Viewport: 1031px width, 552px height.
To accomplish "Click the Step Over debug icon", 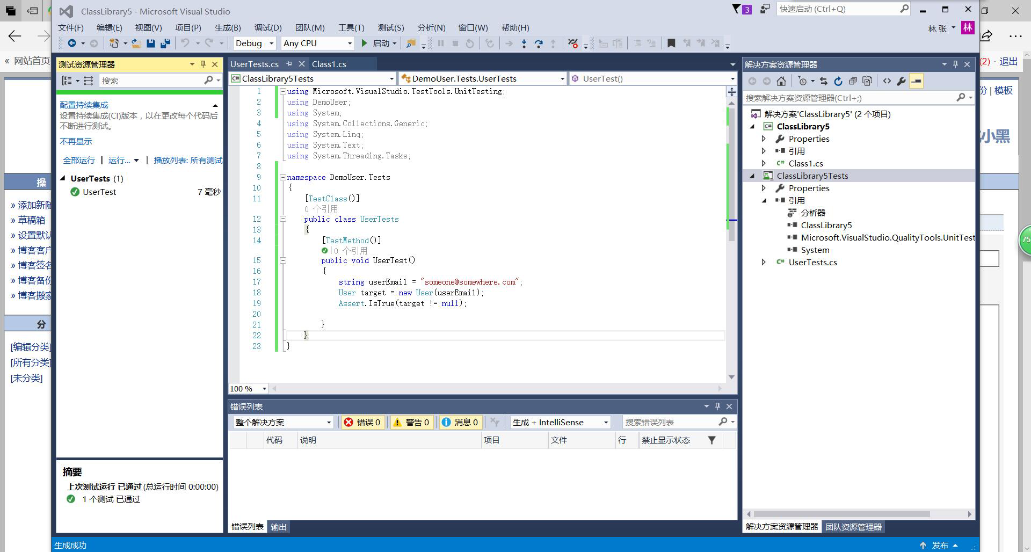I will (539, 43).
